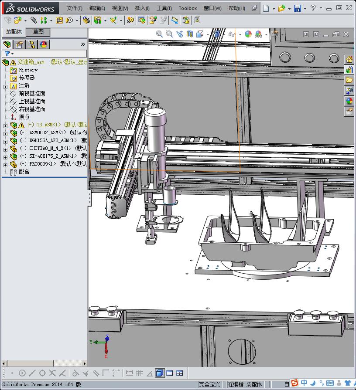Open the Toolbox menu
This screenshot has height=390, width=356.
[x=188, y=8]
